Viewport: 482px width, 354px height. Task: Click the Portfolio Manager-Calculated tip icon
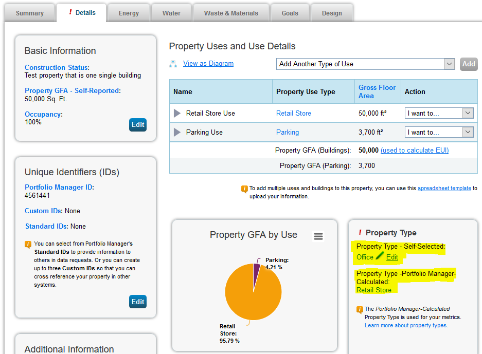coord(360,310)
